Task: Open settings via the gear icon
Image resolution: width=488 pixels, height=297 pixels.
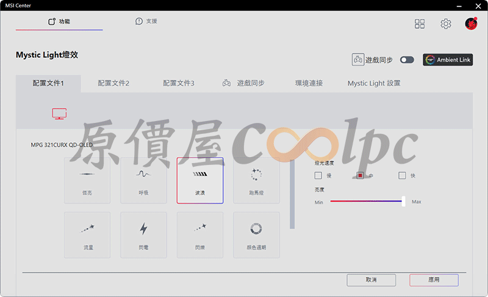Action: pos(446,24)
